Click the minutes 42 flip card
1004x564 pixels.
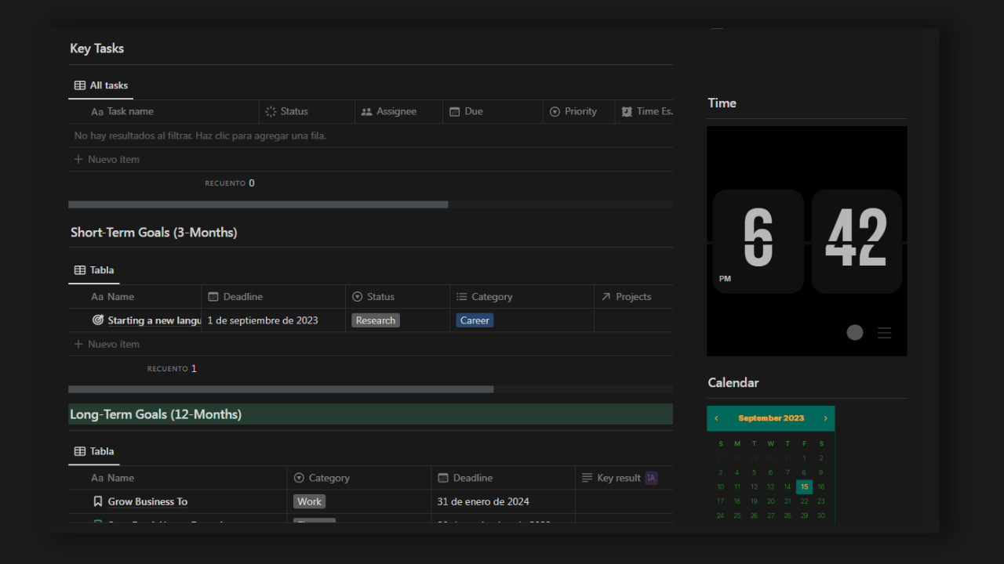pos(857,241)
